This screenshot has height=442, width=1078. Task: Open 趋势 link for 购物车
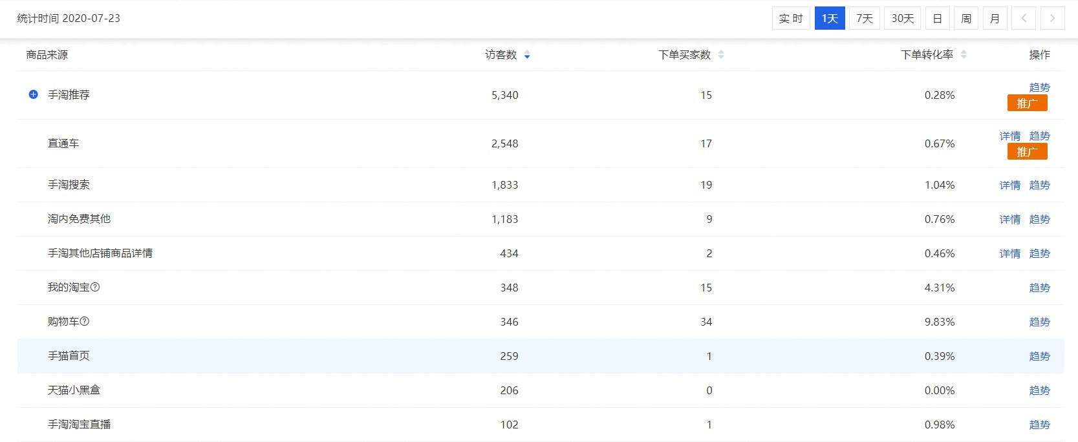pos(1039,322)
